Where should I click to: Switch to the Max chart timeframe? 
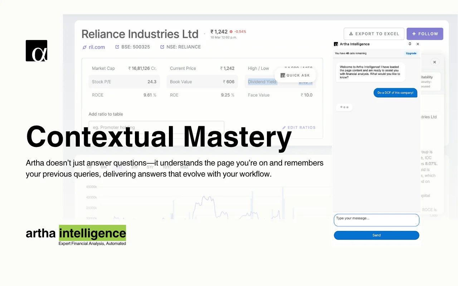[184, 167]
